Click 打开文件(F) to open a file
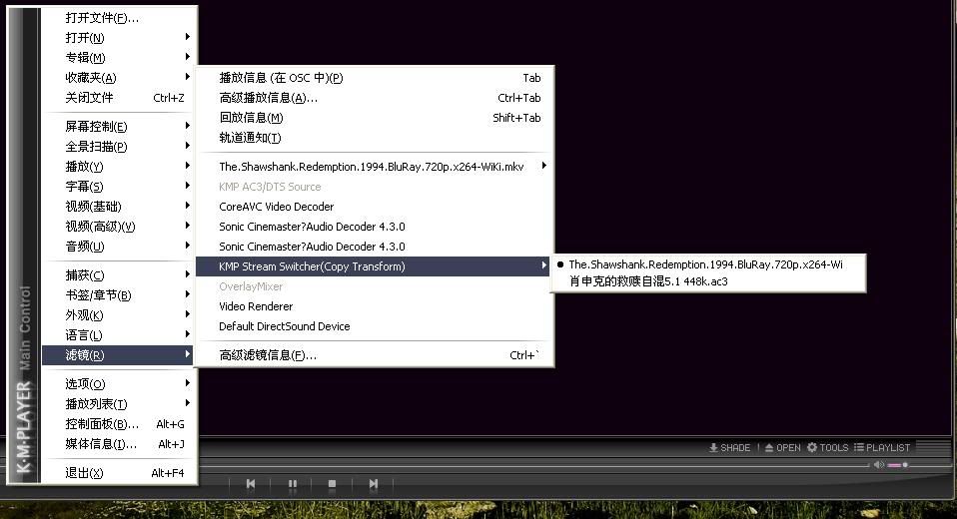The height and width of the screenshot is (519, 957). click(x=102, y=18)
